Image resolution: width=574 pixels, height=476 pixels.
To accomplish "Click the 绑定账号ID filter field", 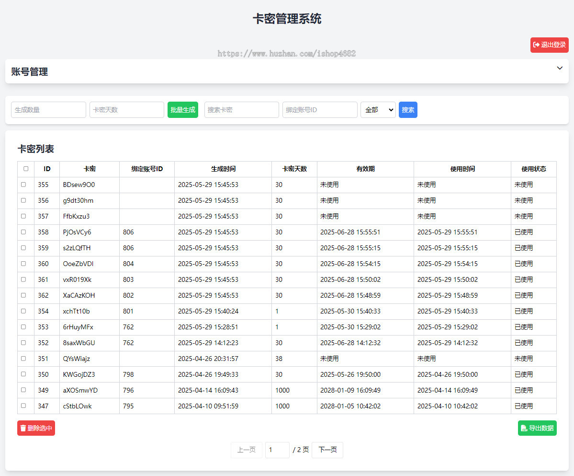I will coord(320,110).
